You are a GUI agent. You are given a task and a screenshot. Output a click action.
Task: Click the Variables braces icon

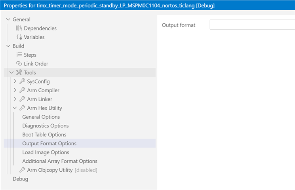[x=19, y=37]
